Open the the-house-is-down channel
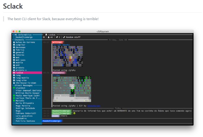Viewport: 203px width, 137px height. tap(26, 83)
